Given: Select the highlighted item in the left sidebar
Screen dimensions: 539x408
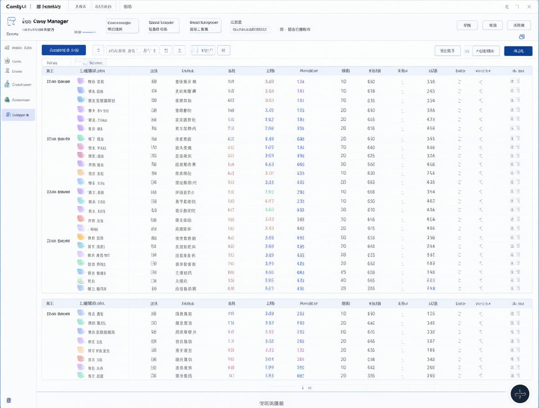Looking at the screenshot, I should 18,115.
